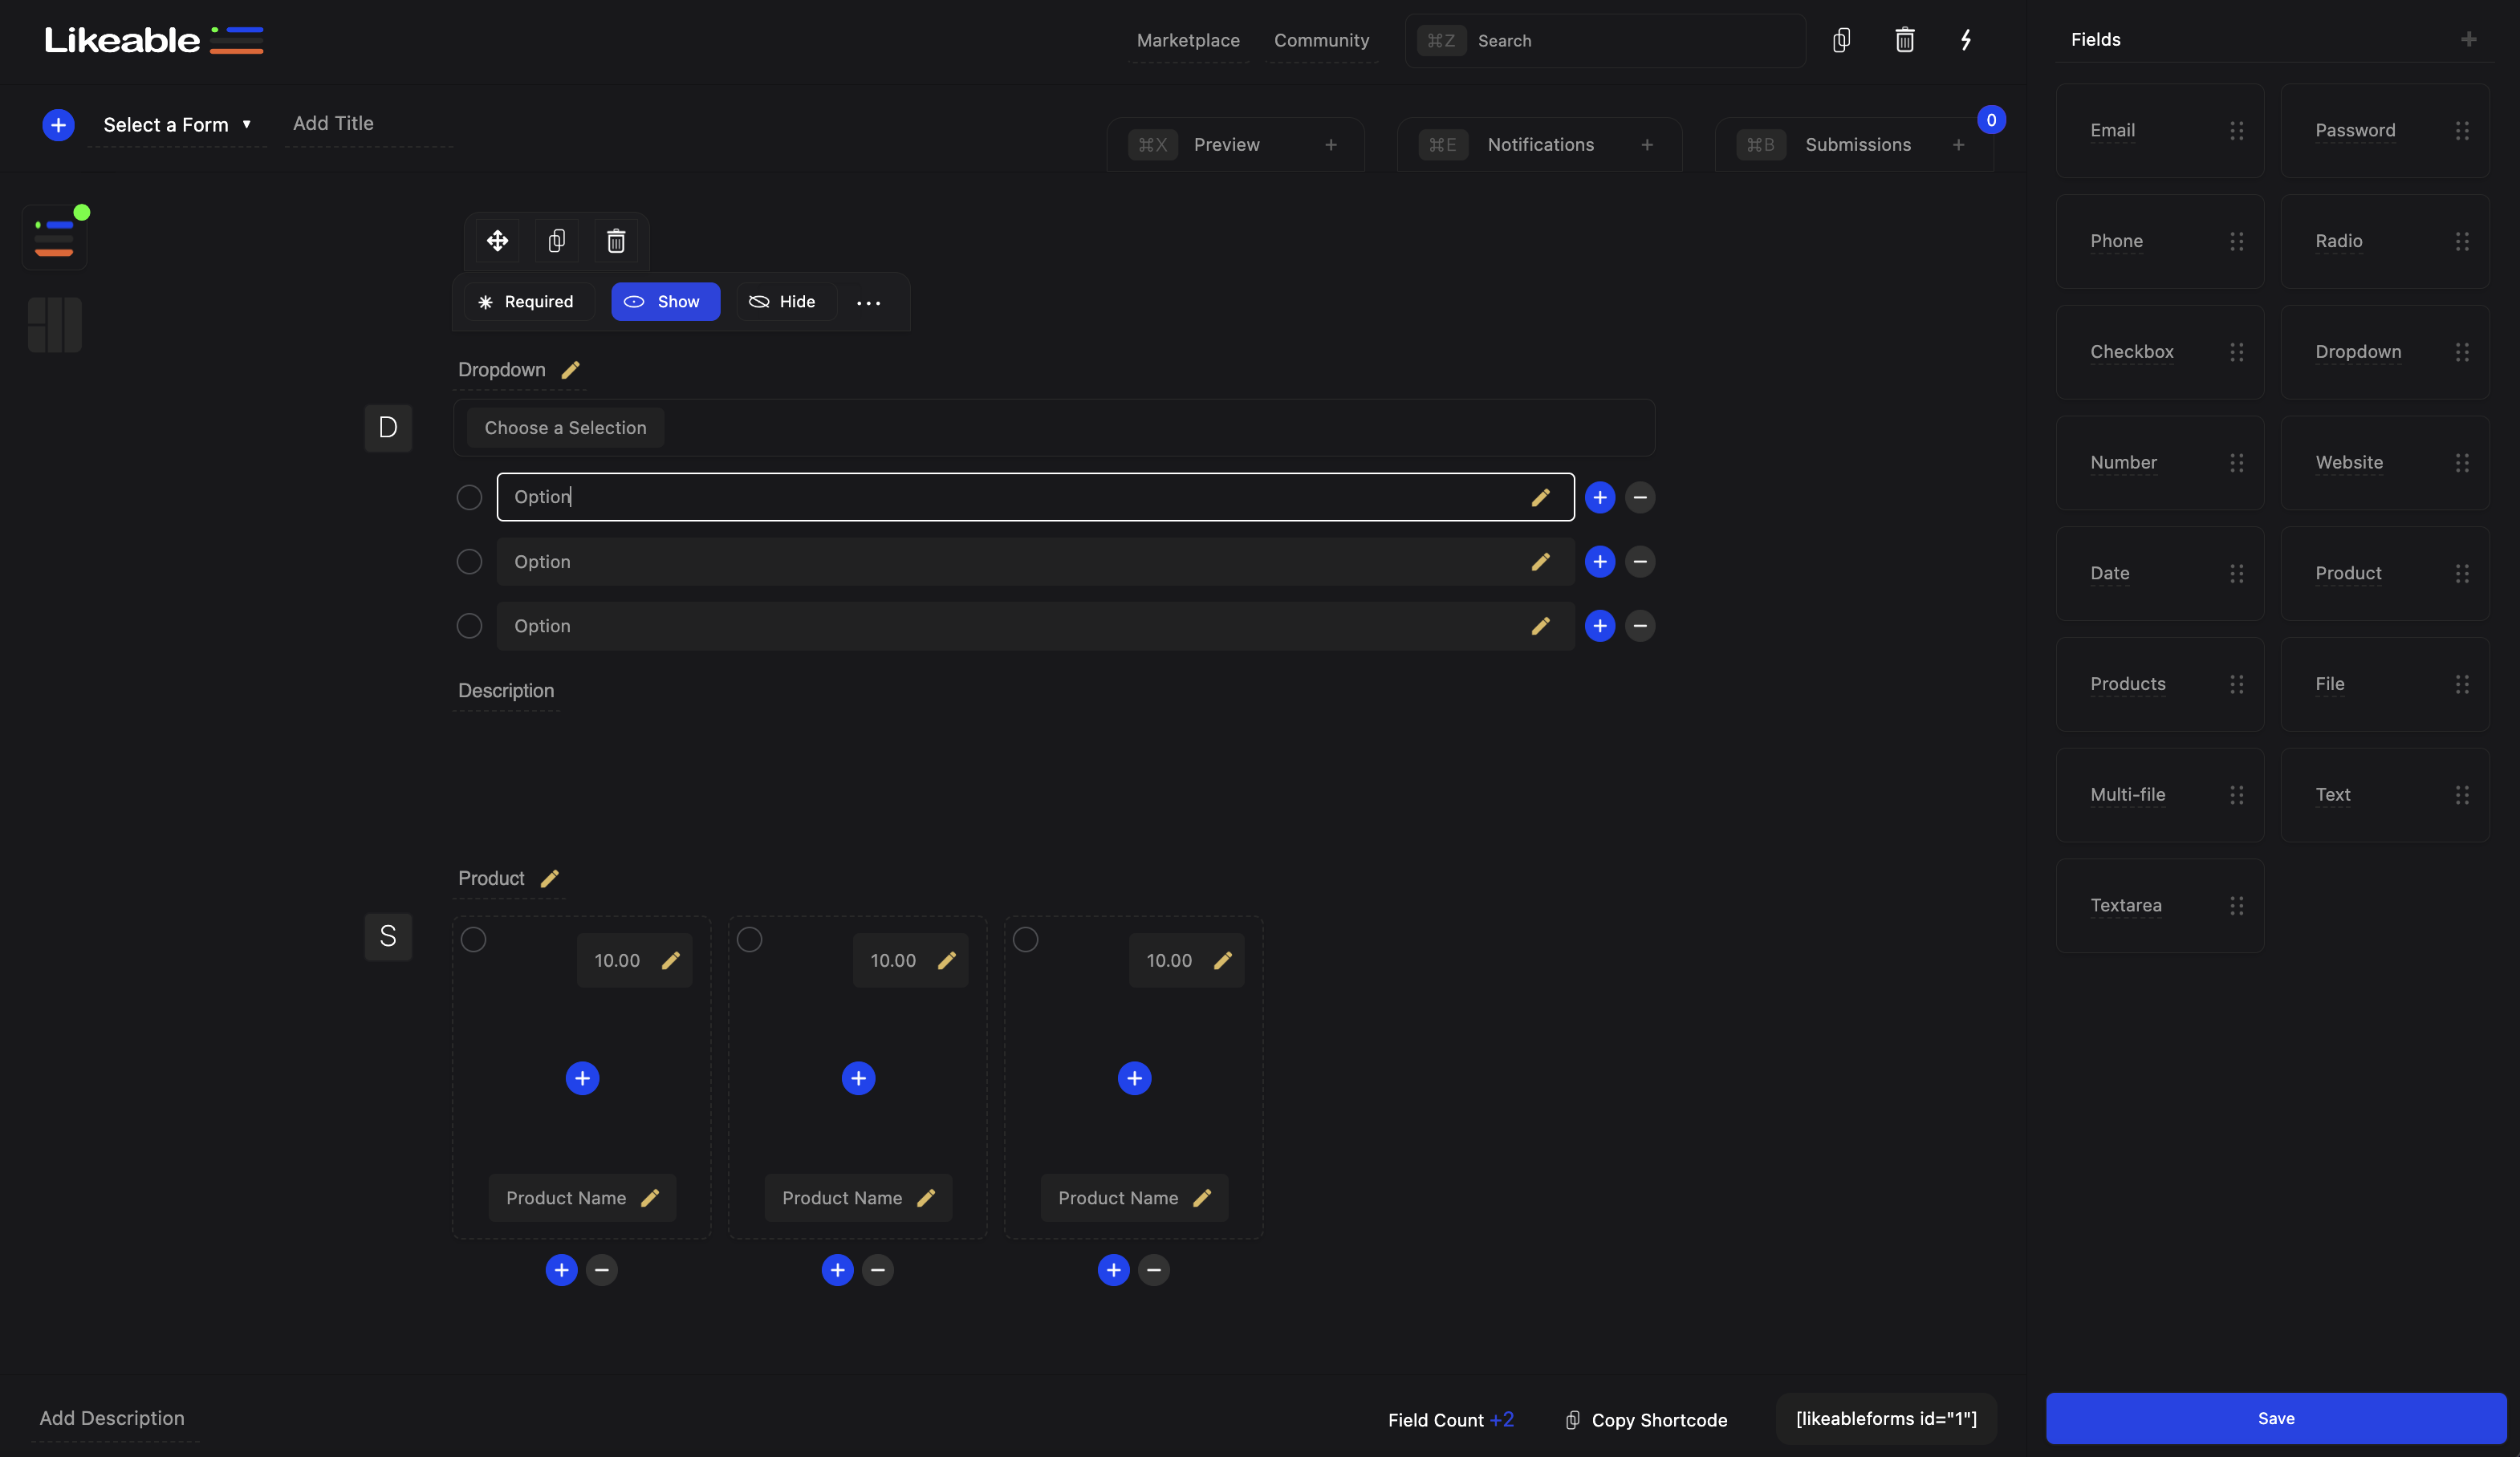Viewport: 2520px width, 1457px height.
Task: Expand the three-dots more options menu
Action: pos(868,302)
